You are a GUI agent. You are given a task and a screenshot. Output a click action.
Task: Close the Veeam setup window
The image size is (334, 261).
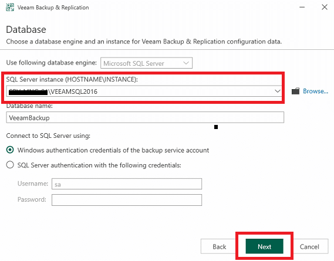tap(325, 7)
